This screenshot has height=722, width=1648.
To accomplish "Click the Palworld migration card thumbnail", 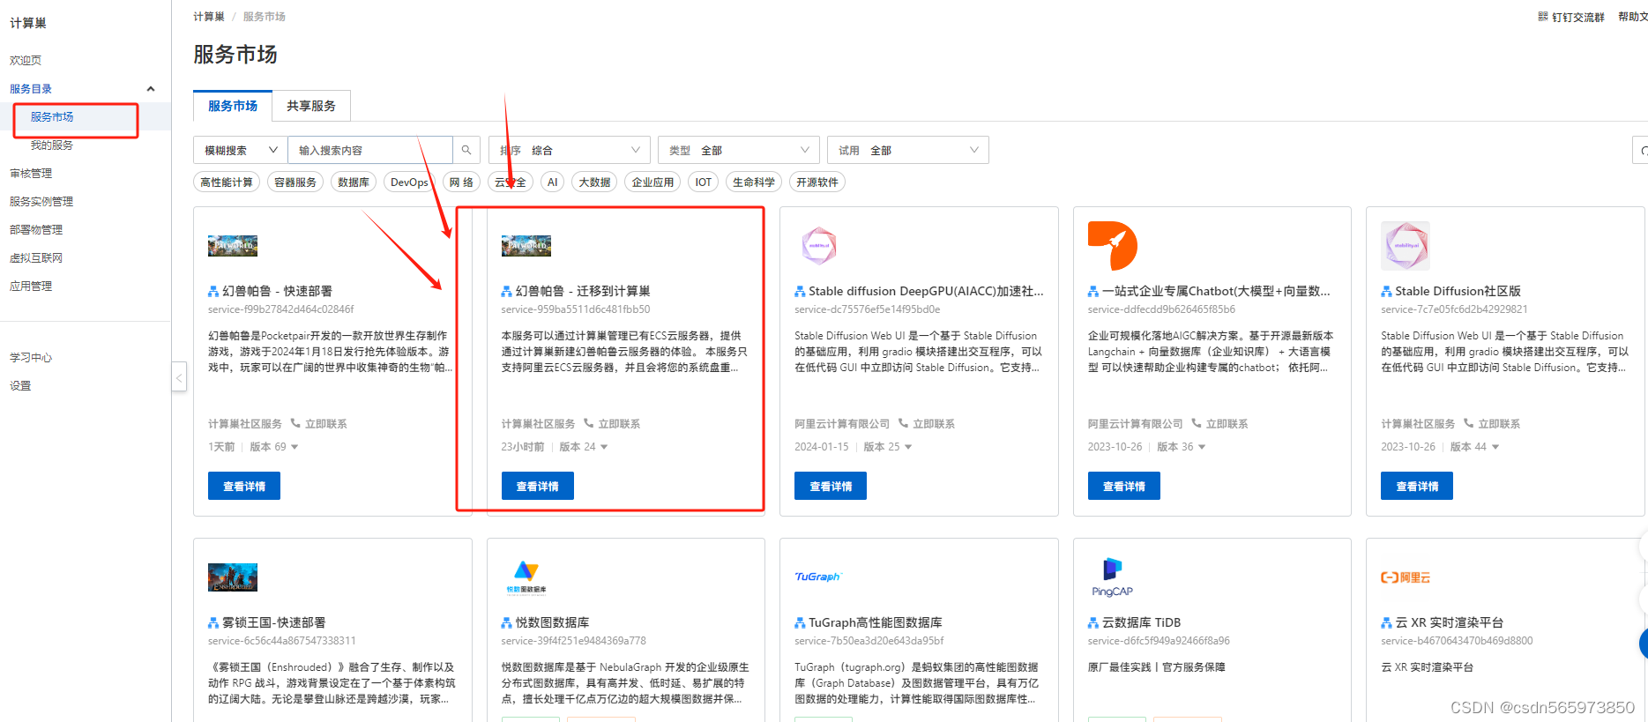I will click(526, 246).
